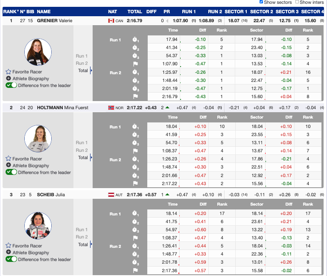
Task: Switch to Run 1 in Grenier's side panel
Action: [x=82, y=56]
